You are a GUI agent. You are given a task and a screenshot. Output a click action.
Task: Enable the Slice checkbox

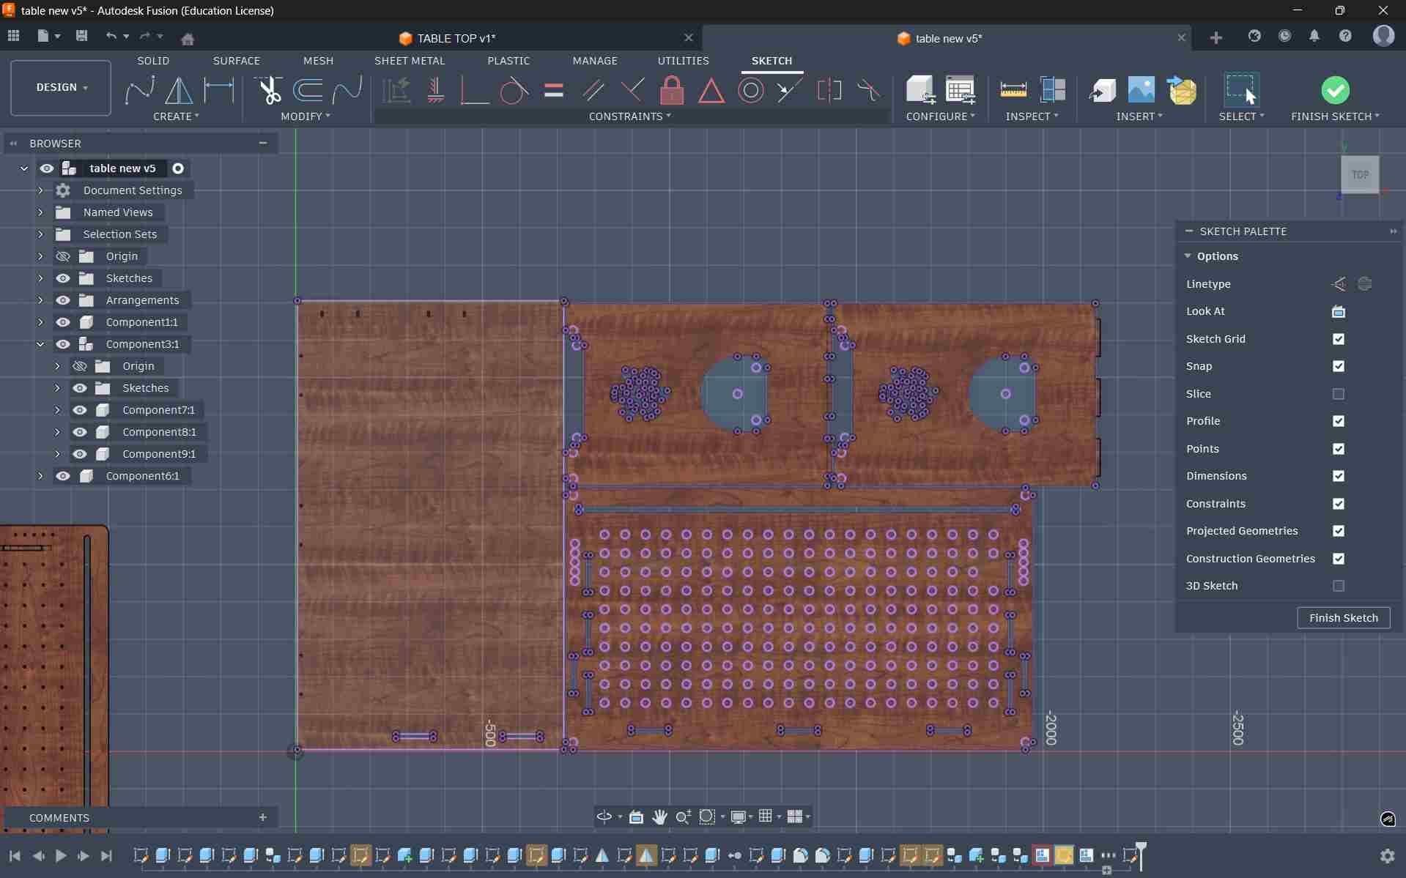pyautogui.click(x=1338, y=394)
